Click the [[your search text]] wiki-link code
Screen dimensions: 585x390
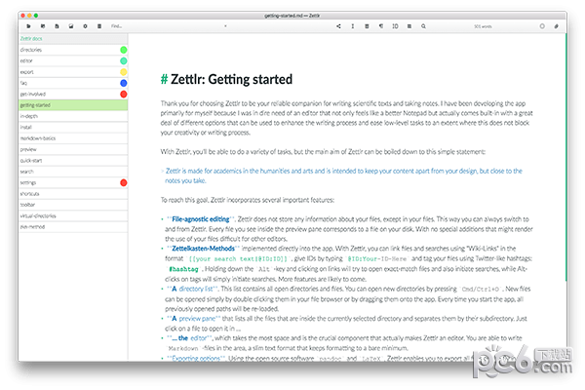point(238,258)
